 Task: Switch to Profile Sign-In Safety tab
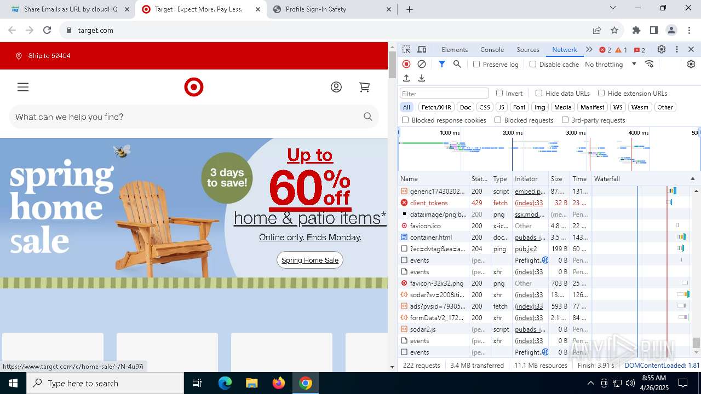(332, 9)
